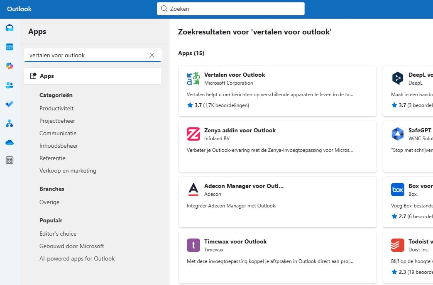Click 'Integreer Adecon Manager met Outlook.' description
The height and width of the screenshot is (285, 433).
231,206
